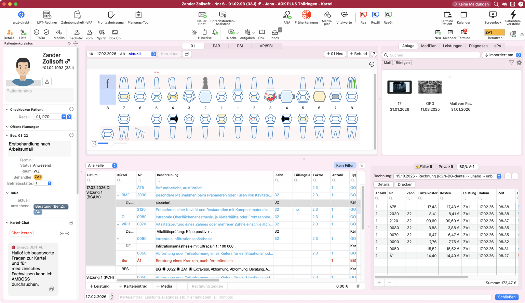The height and width of the screenshot is (303, 525).
Task: Toggle the Kein Filter button
Action: tap(345, 165)
